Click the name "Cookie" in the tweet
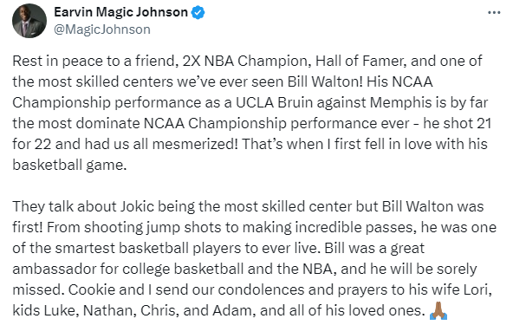This screenshot has width=513, height=325. (x=92, y=289)
